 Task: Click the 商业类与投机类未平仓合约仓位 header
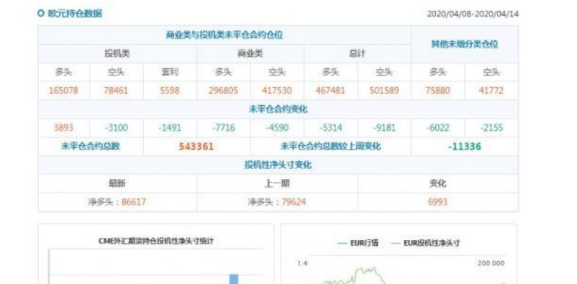tap(224, 35)
